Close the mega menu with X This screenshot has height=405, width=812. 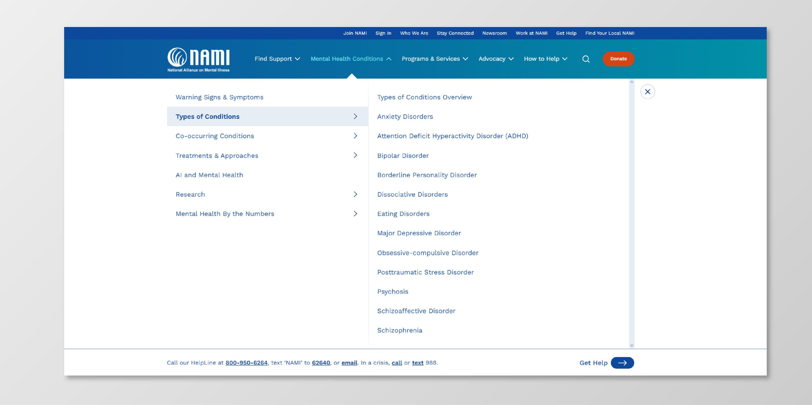pyautogui.click(x=648, y=92)
